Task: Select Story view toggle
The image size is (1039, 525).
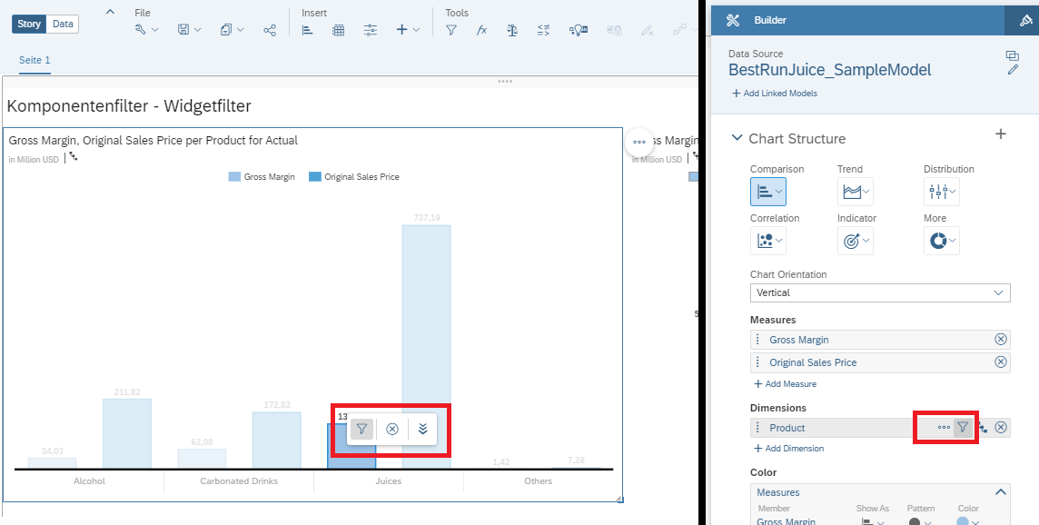Action: 29,24
